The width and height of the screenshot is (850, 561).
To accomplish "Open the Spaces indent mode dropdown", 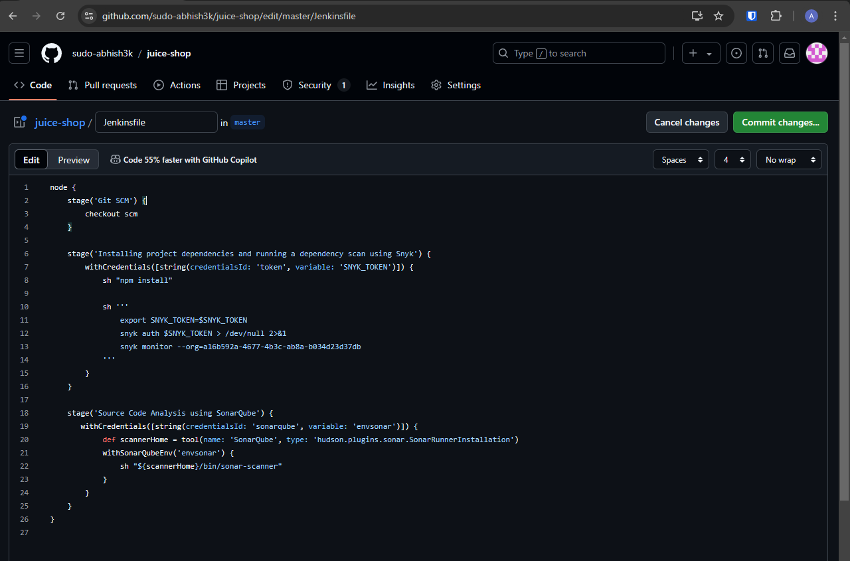I will [681, 159].
